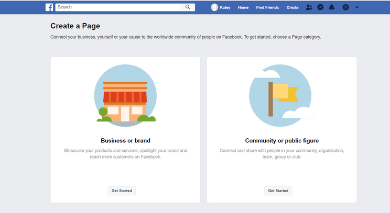Viewport: 390px width, 213px height.
Task: Click the Facebook logo icon
Action: [x=49, y=7]
